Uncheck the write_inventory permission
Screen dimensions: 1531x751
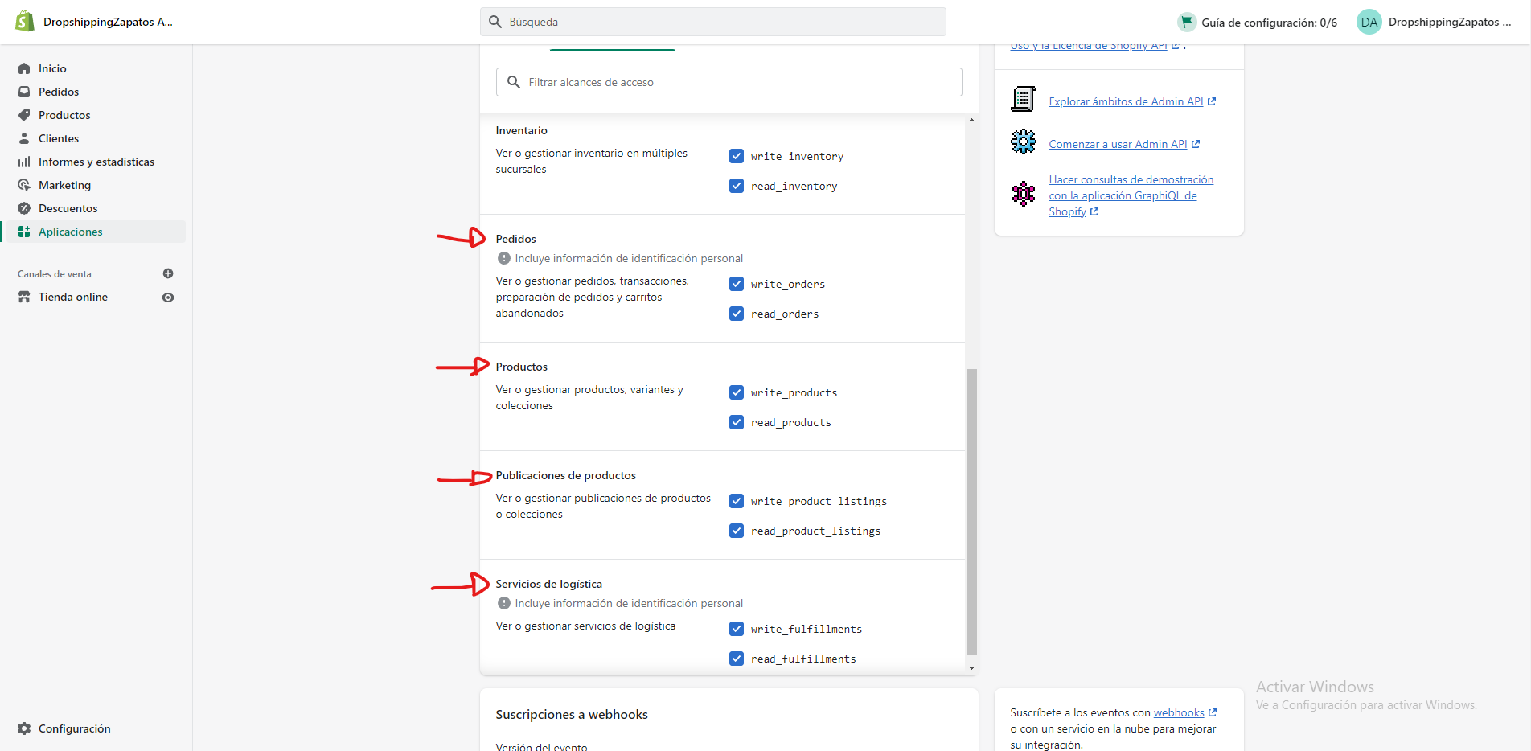click(737, 156)
